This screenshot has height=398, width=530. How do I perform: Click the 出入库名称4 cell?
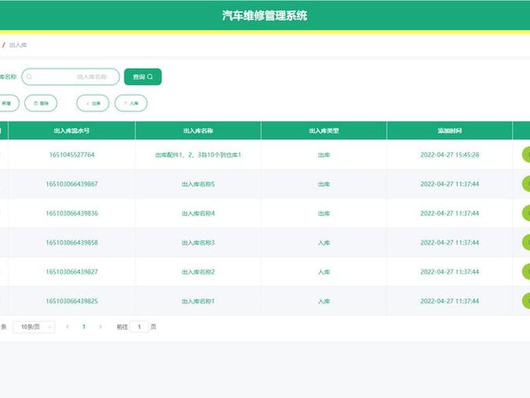[x=198, y=213]
